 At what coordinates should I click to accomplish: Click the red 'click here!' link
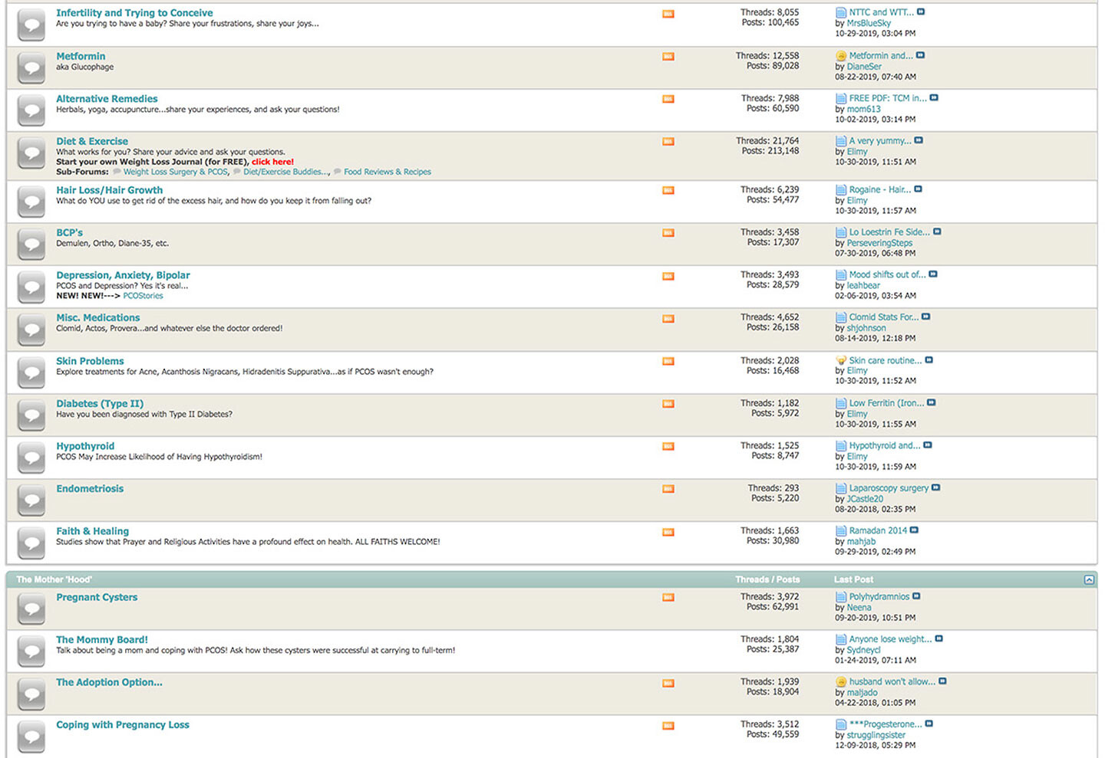272,162
